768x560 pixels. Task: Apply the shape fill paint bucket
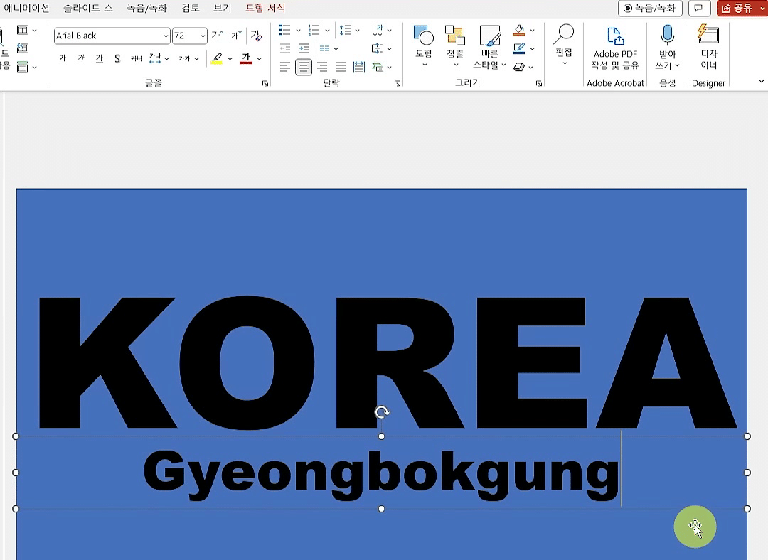[x=519, y=31]
